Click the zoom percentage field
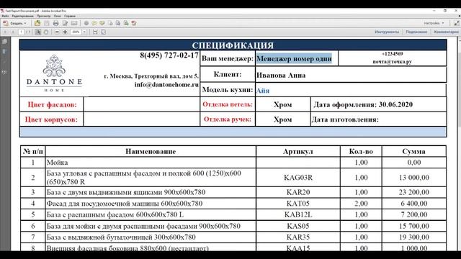Image resolution: width=461 pixels, height=259 pixels. 76,32
